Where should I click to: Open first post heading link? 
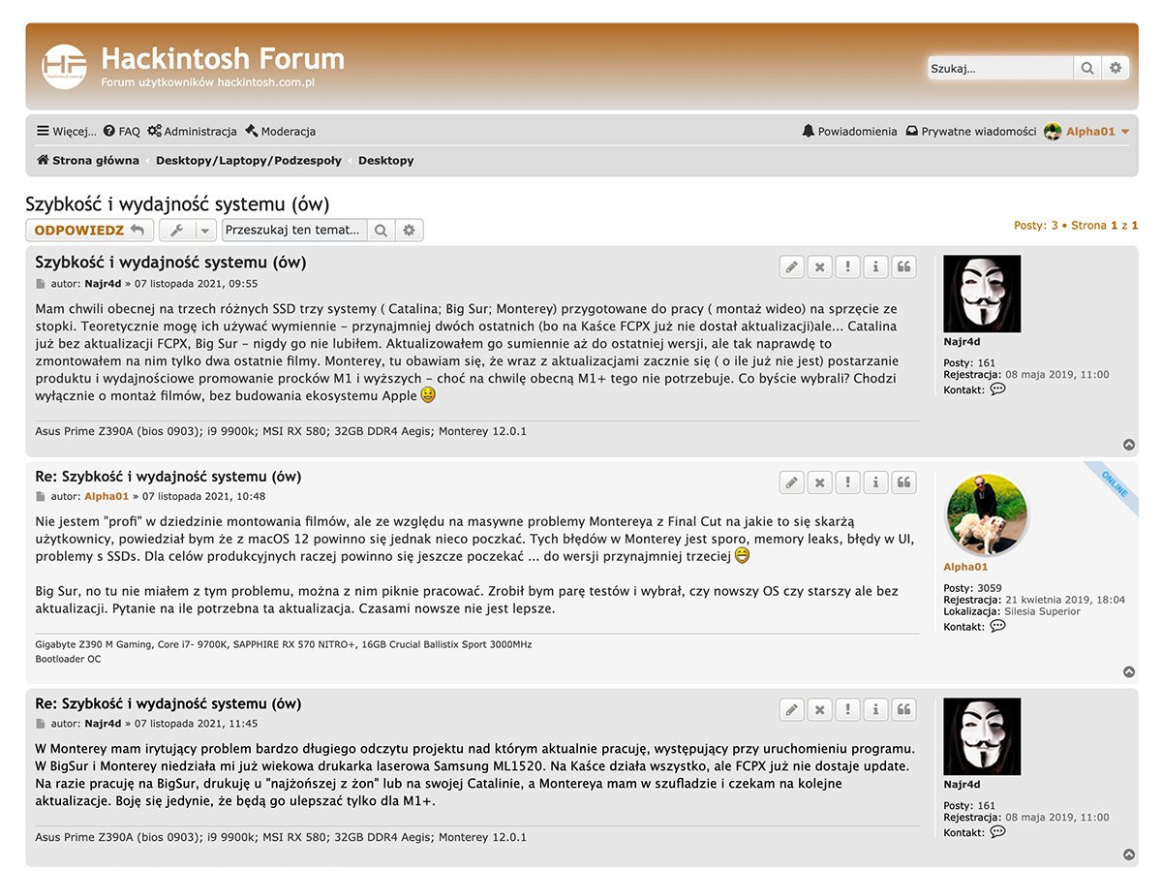(x=171, y=263)
